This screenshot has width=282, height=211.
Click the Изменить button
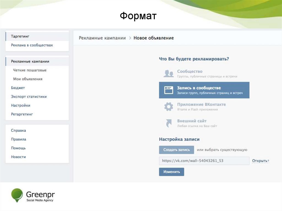click(x=171, y=171)
